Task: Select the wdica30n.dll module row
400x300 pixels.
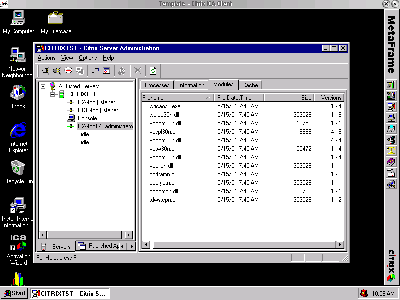Action: (243, 115)
